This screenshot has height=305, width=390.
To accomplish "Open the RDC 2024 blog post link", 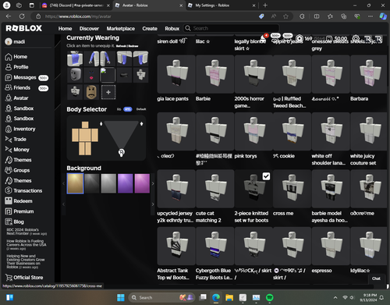I will click(27, 232).
